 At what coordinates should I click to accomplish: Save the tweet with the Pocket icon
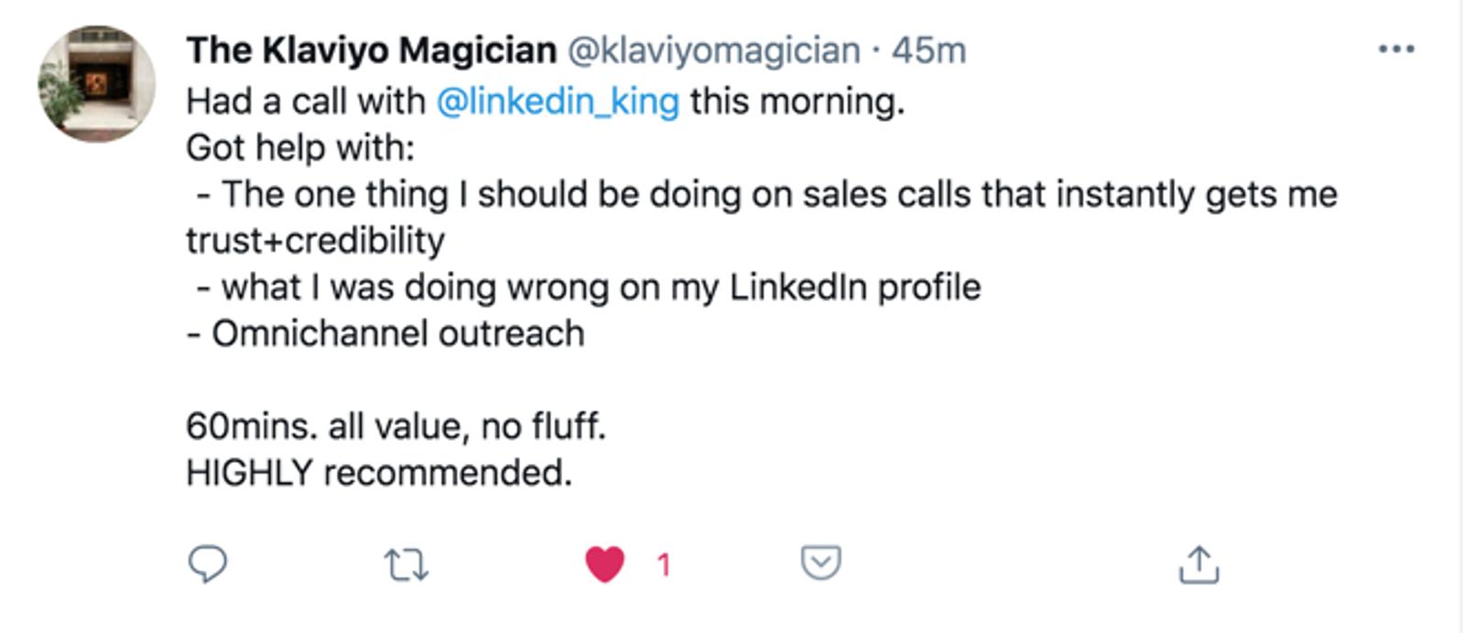(820, 563)
